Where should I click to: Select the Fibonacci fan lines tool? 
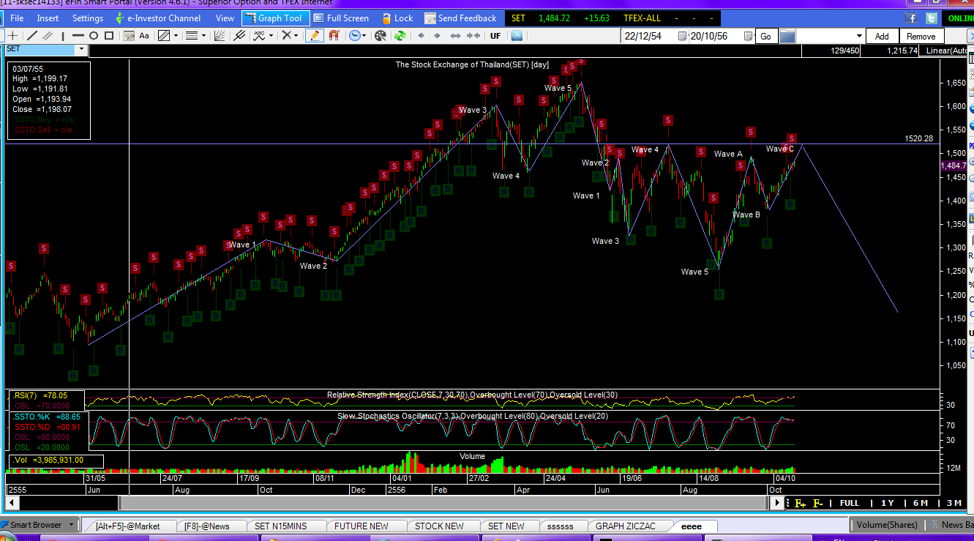point(220,36)
